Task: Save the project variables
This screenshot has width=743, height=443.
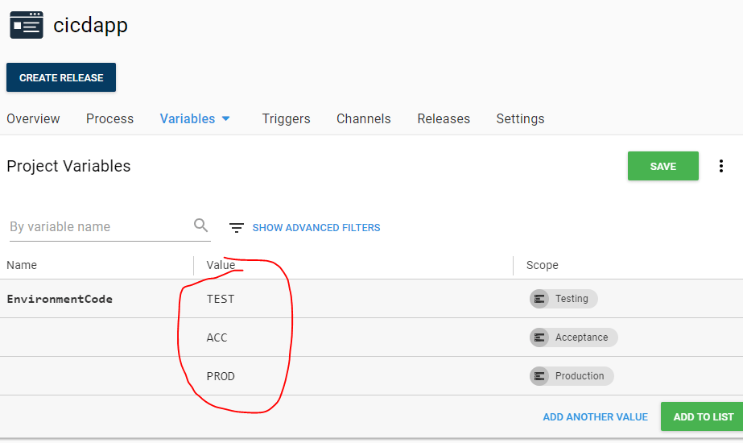Action: [663, 166]
